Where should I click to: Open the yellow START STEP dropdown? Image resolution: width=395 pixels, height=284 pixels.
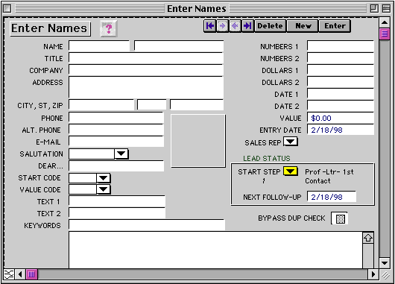(x=291, y=171)
